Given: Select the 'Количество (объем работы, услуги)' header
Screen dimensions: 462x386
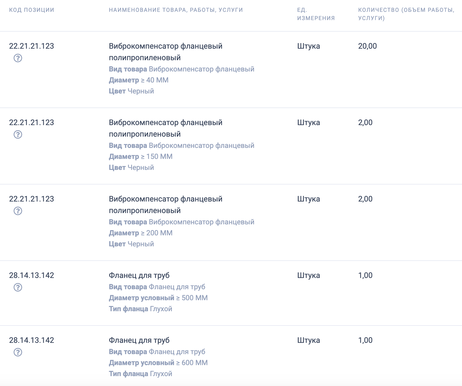Looking at the screenshot, I should (406, 14).
